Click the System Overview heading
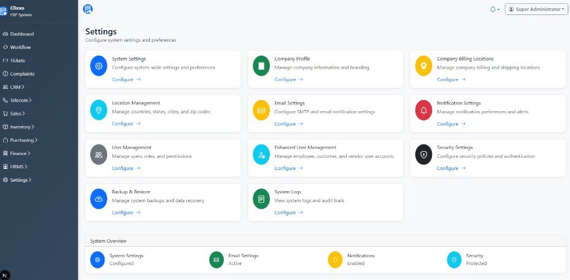Viewport: 570px width, 280px height. (x=109, y=241)
